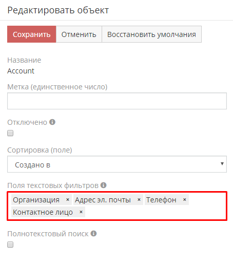Select the Организация tag label
Viewport: 233px width, 263px height.
36,200
